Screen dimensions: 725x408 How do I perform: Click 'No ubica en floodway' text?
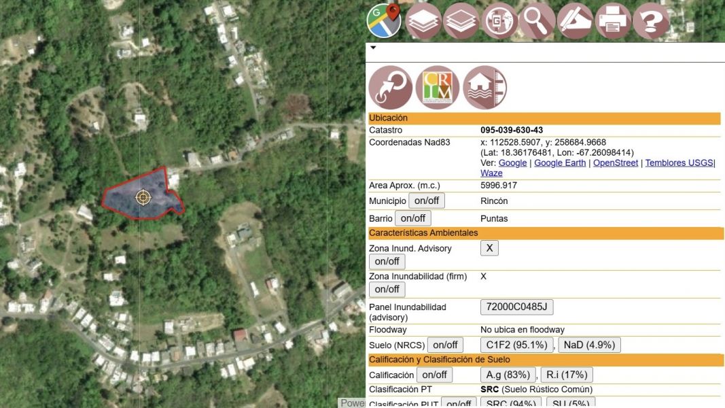click(x=522, y=330)
